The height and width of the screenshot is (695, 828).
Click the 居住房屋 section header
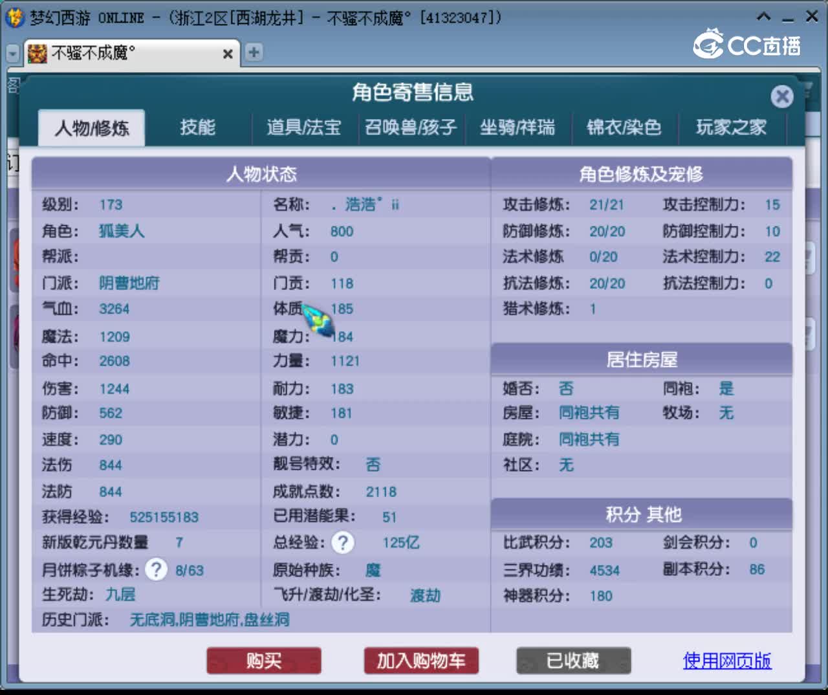642,359
